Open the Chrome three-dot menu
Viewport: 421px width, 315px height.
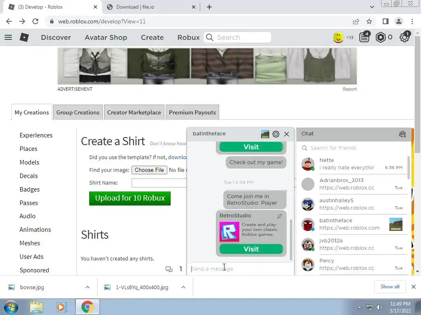tap(412, 21)
